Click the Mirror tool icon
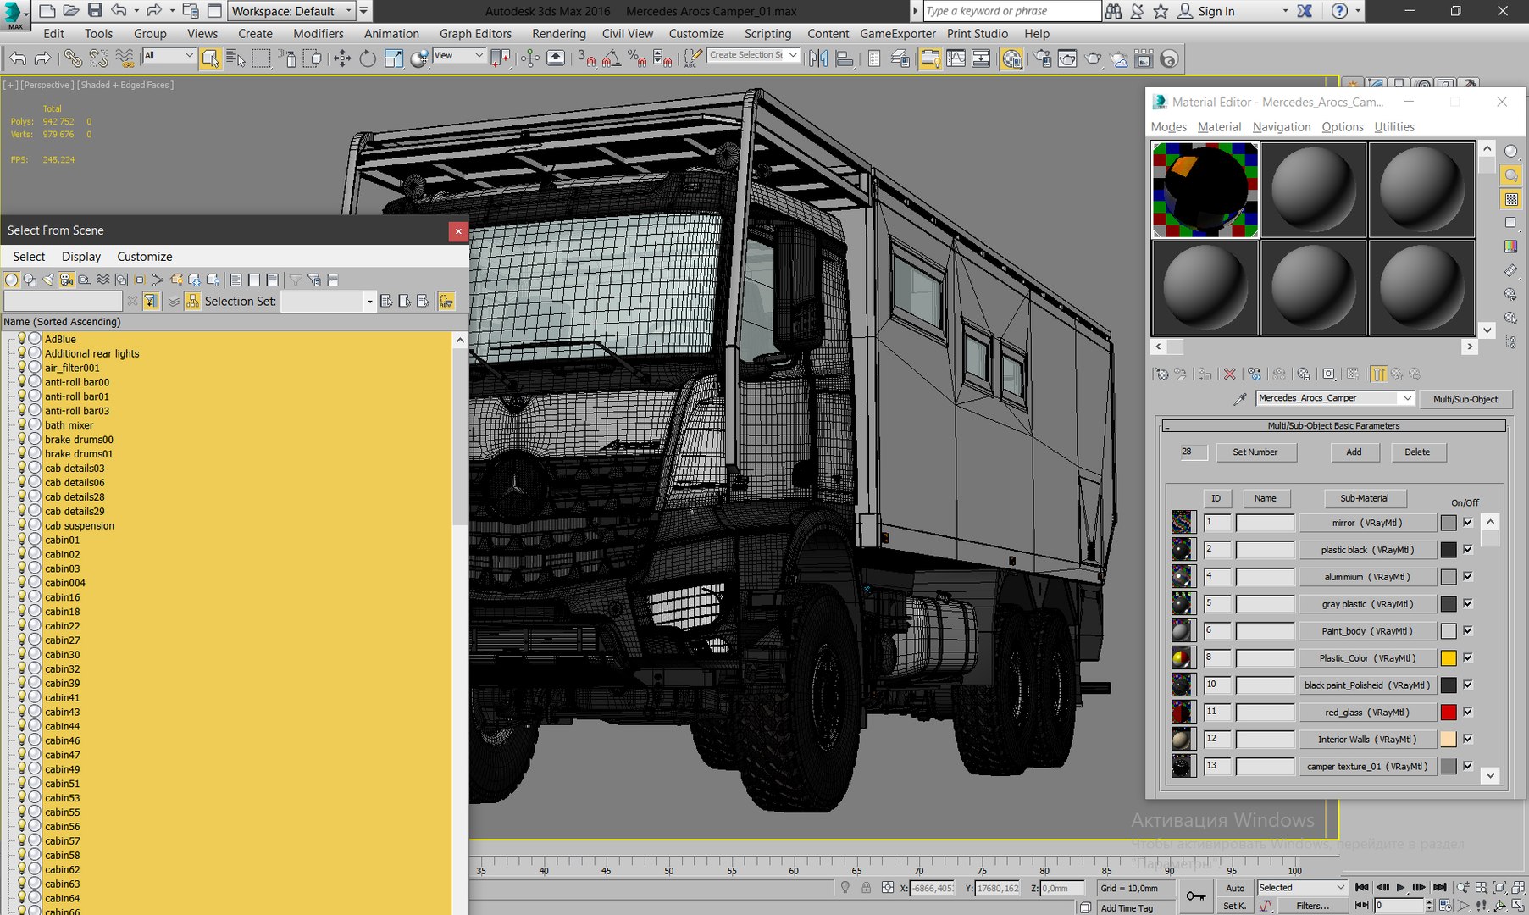This screenshot has width=1529, height=915. (818, 58)
